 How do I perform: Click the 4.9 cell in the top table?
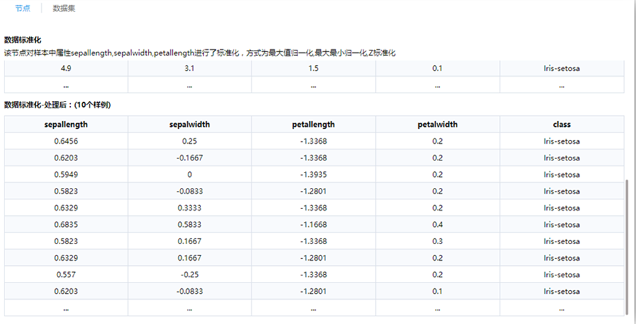click(x=66, y=68)
